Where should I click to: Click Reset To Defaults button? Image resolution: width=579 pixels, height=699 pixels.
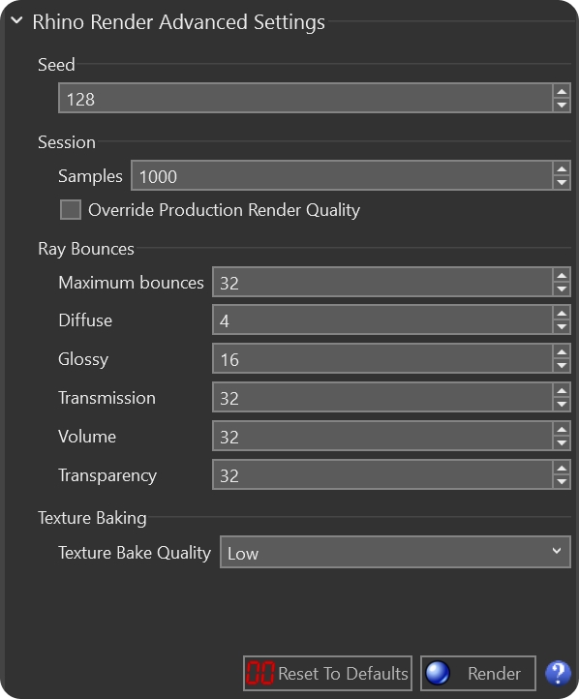pyautogui.click(x=327, y=673)
